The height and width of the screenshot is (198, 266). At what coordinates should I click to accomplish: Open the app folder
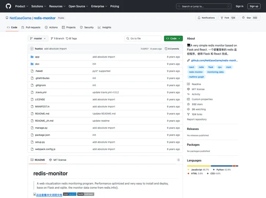click(x=37, y=57)
